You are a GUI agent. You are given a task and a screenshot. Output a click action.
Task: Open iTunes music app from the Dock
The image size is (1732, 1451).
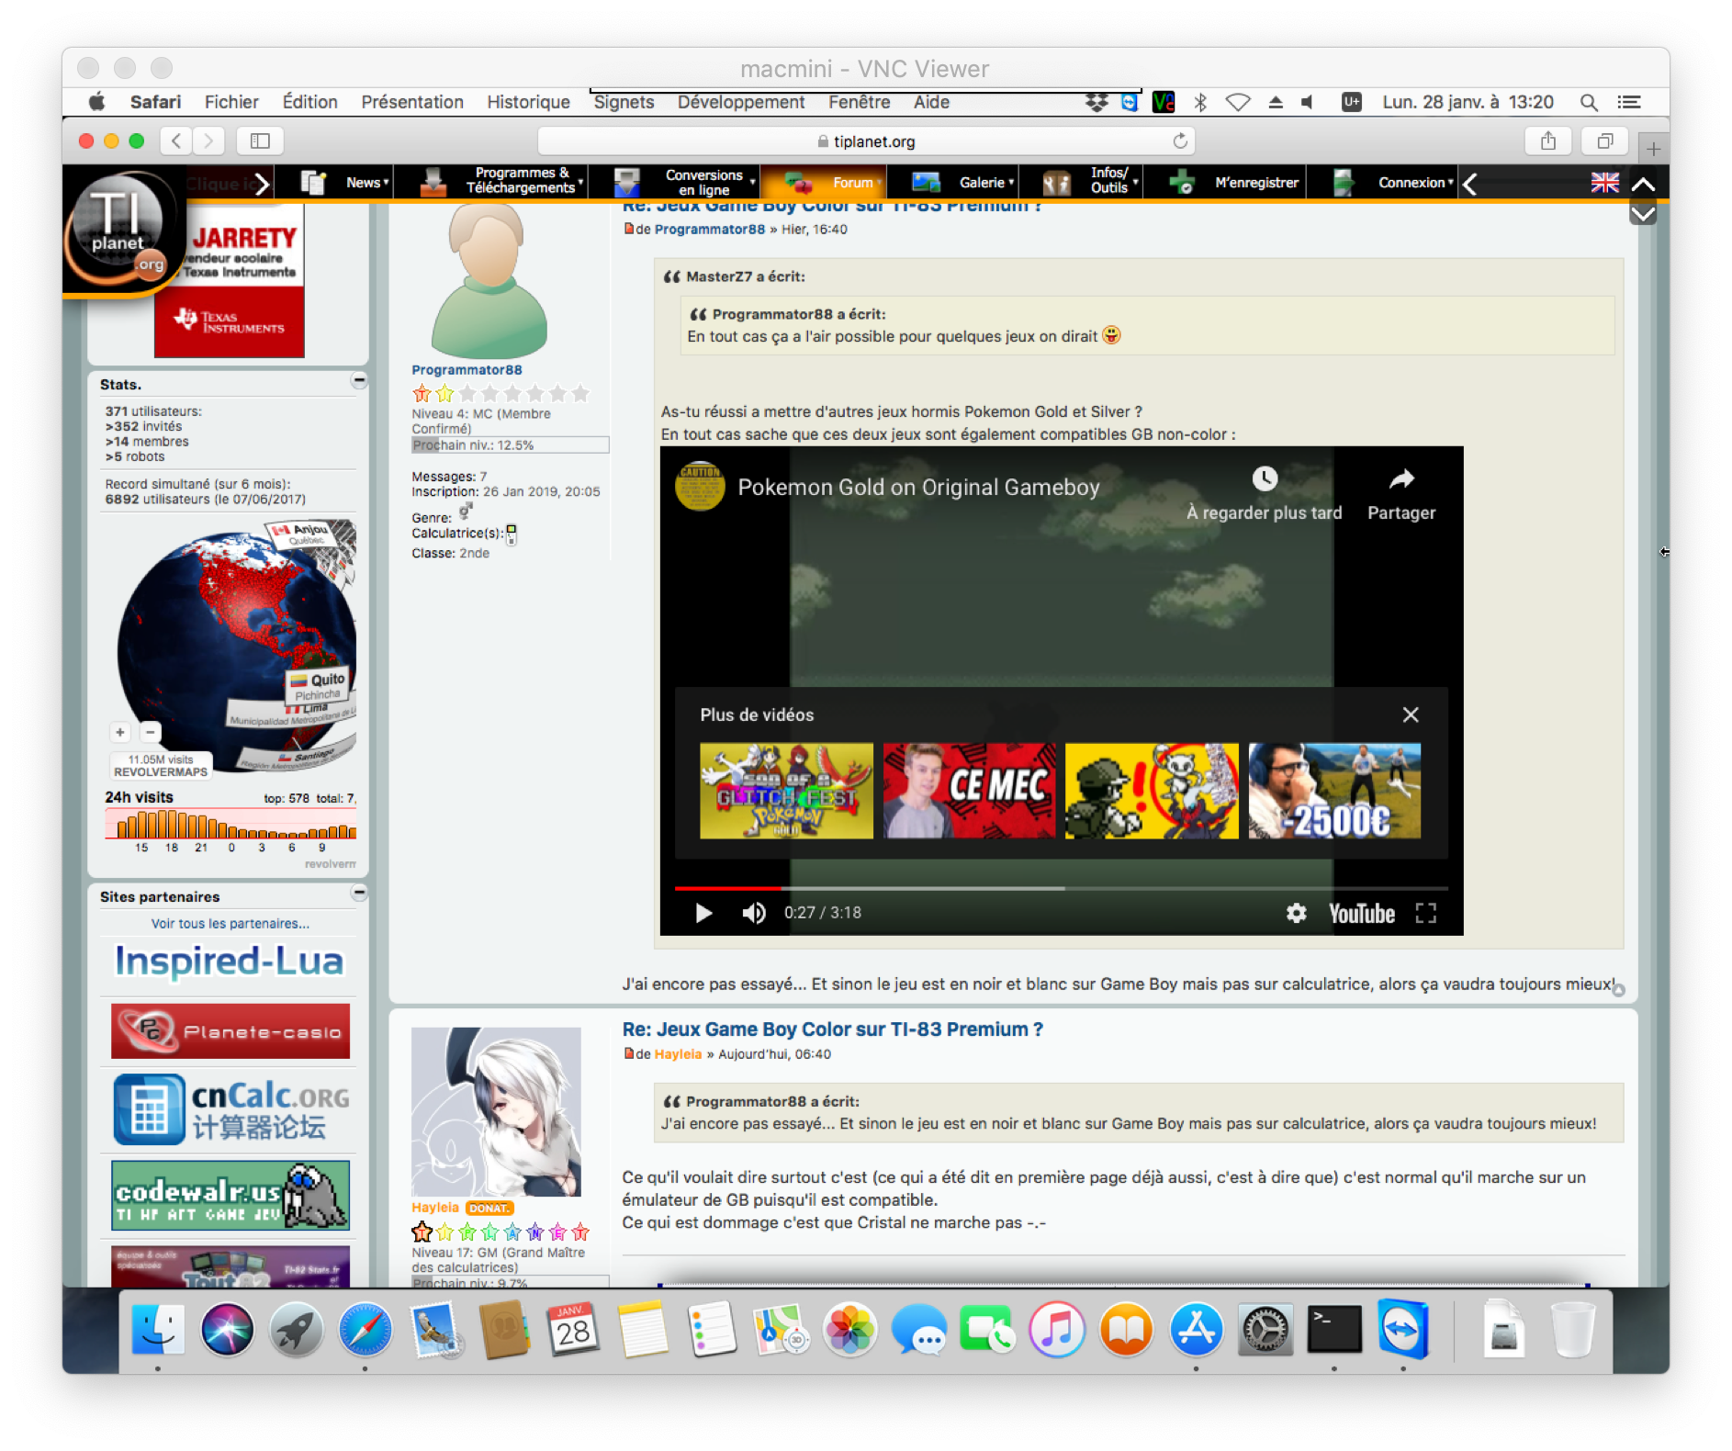click(x=1057, y=1330)
